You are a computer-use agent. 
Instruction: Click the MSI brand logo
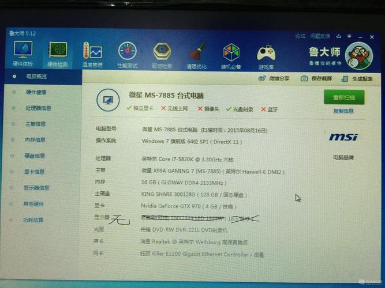343,137
